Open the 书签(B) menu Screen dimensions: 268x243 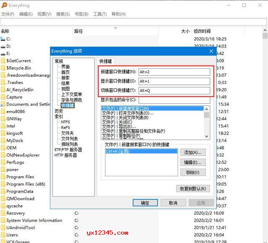[x=81, y=14]
